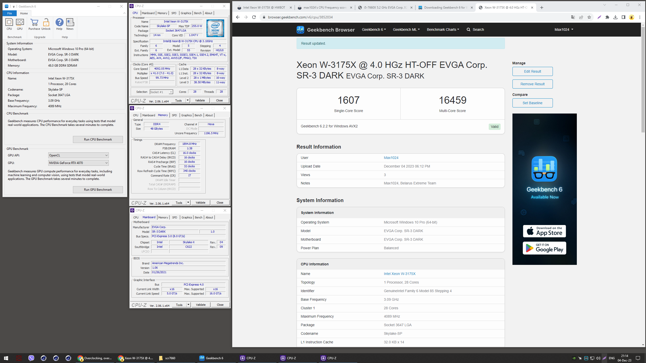Toggle the browser side panel icon
Screen dimensions: 646x363
tap(624, 17)
